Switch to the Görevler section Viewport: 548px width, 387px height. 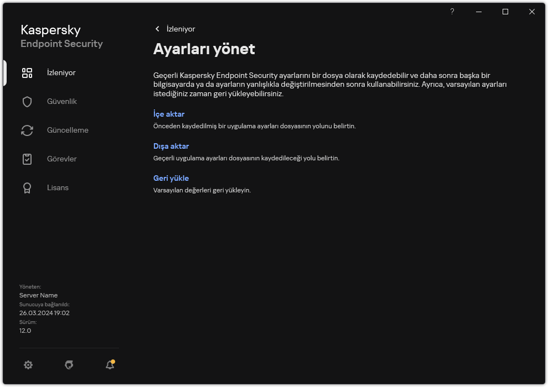point(61,159)
